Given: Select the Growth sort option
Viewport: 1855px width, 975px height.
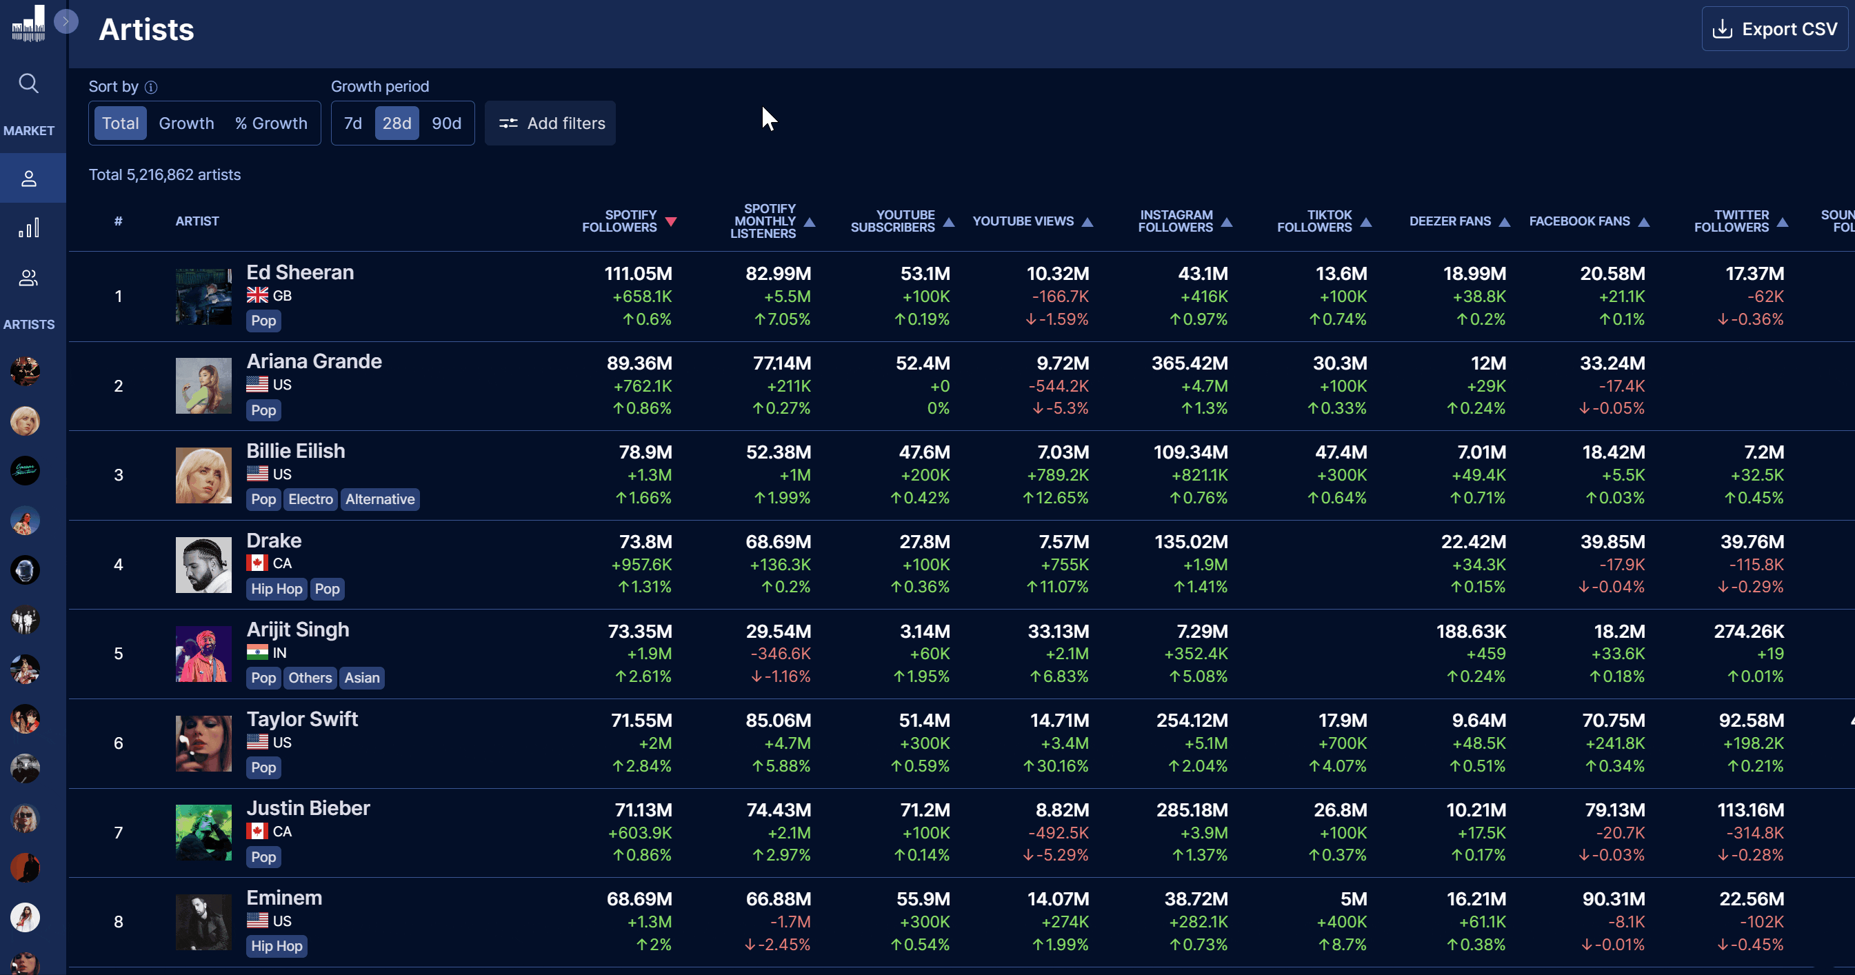Looking at the screenshot, I should 186,123.
